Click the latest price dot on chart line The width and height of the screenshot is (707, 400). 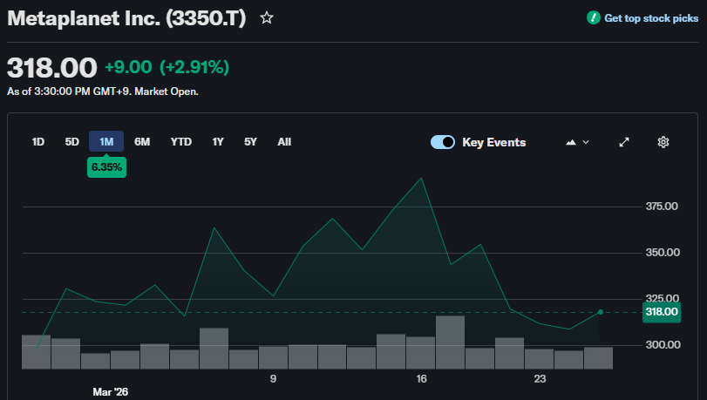point(600,312)
